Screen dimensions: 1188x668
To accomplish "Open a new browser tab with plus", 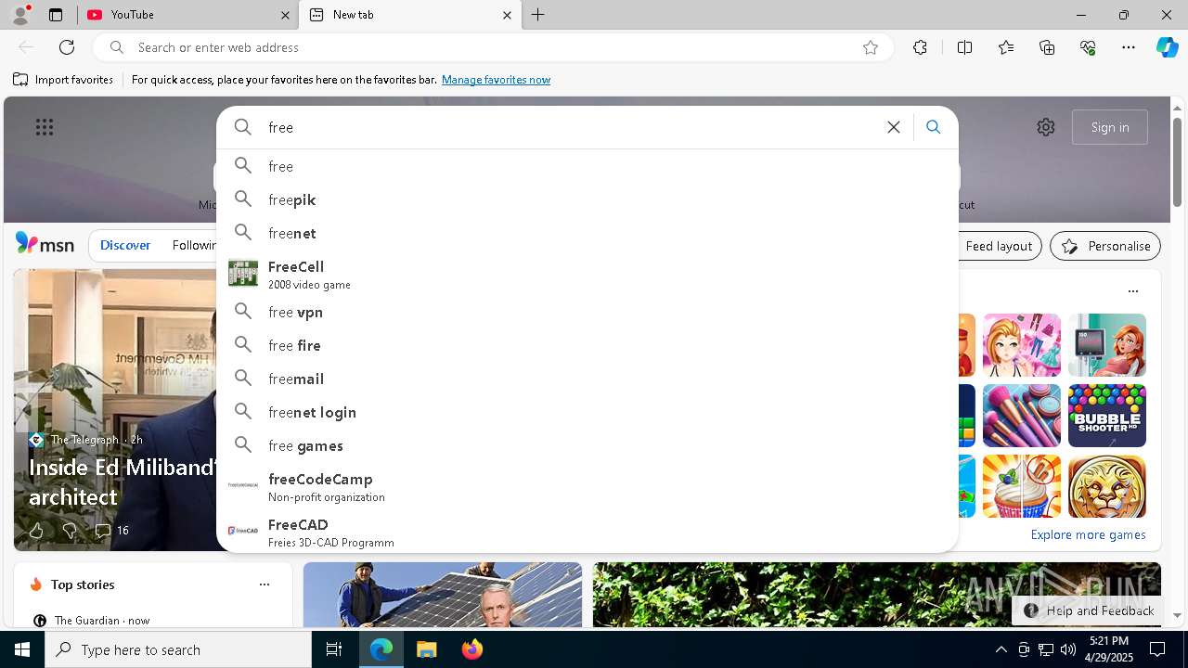I will (x=538, y=15).
